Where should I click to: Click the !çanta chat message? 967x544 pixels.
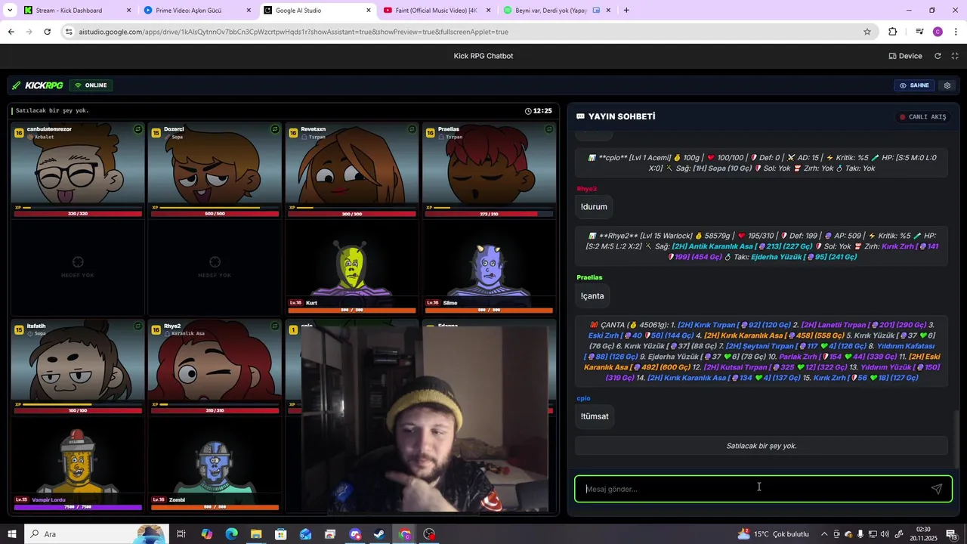coord(592,295)
